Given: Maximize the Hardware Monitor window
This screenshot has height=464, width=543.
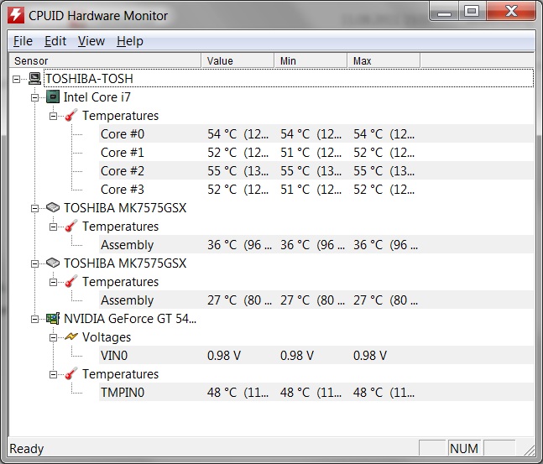Looking at the screenshot, I should [x=472, y=12].
